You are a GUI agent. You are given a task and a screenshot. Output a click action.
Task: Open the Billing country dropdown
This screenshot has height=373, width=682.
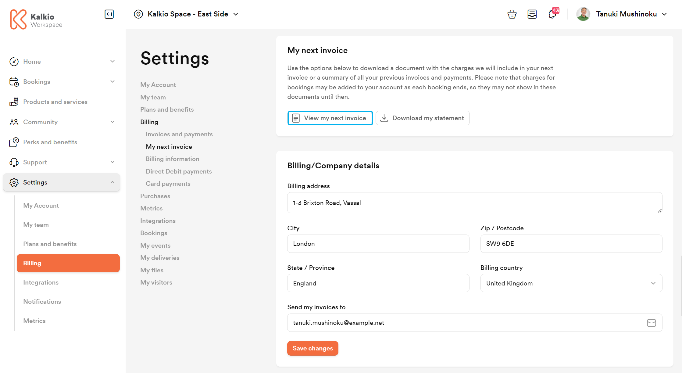click(x=571, y=283)
